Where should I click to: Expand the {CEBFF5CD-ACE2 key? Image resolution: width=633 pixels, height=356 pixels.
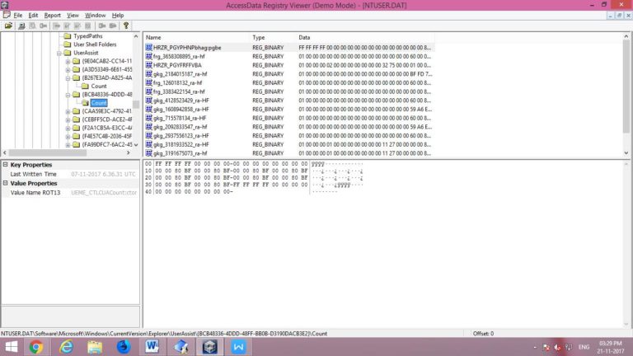click(68, 119)
